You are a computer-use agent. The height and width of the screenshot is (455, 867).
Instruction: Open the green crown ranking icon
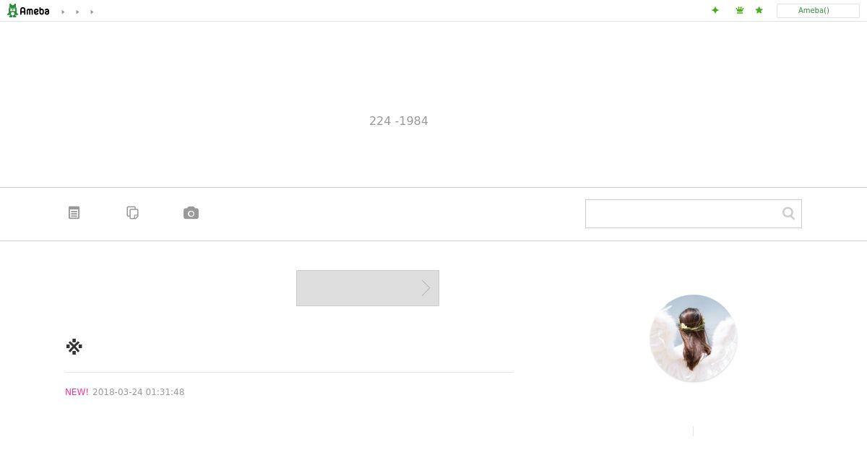coord(740,10)
